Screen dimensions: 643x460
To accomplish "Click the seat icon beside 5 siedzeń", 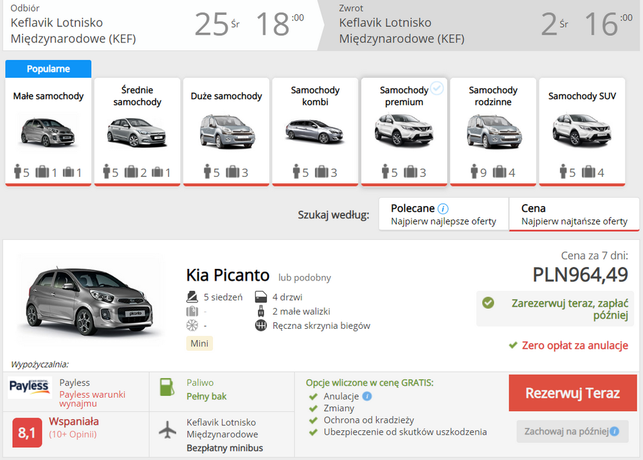I will (x=192, y=297).
